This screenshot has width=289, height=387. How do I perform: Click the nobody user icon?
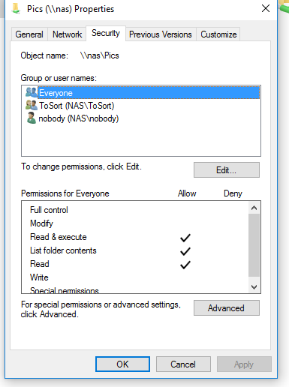32,118
